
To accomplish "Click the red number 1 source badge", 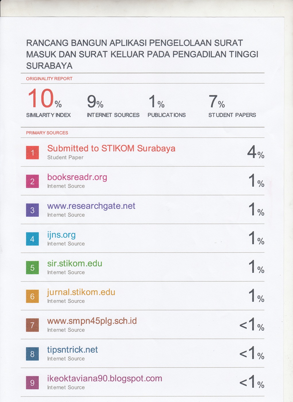I will pos(32,153).
